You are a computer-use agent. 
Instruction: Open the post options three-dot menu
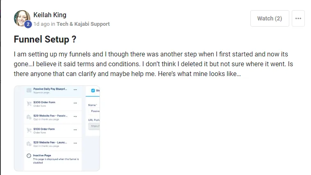[x=298, y=18]
